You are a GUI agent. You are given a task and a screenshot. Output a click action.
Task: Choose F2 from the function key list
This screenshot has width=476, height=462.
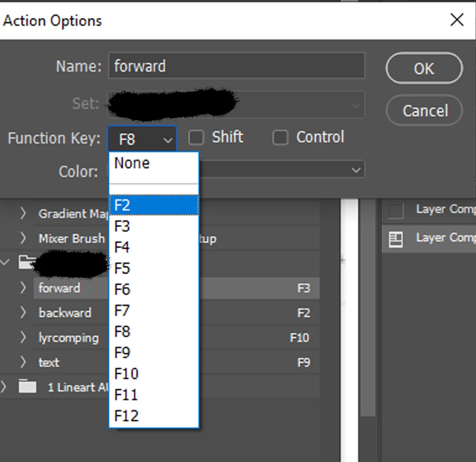(x=154, y=205)
